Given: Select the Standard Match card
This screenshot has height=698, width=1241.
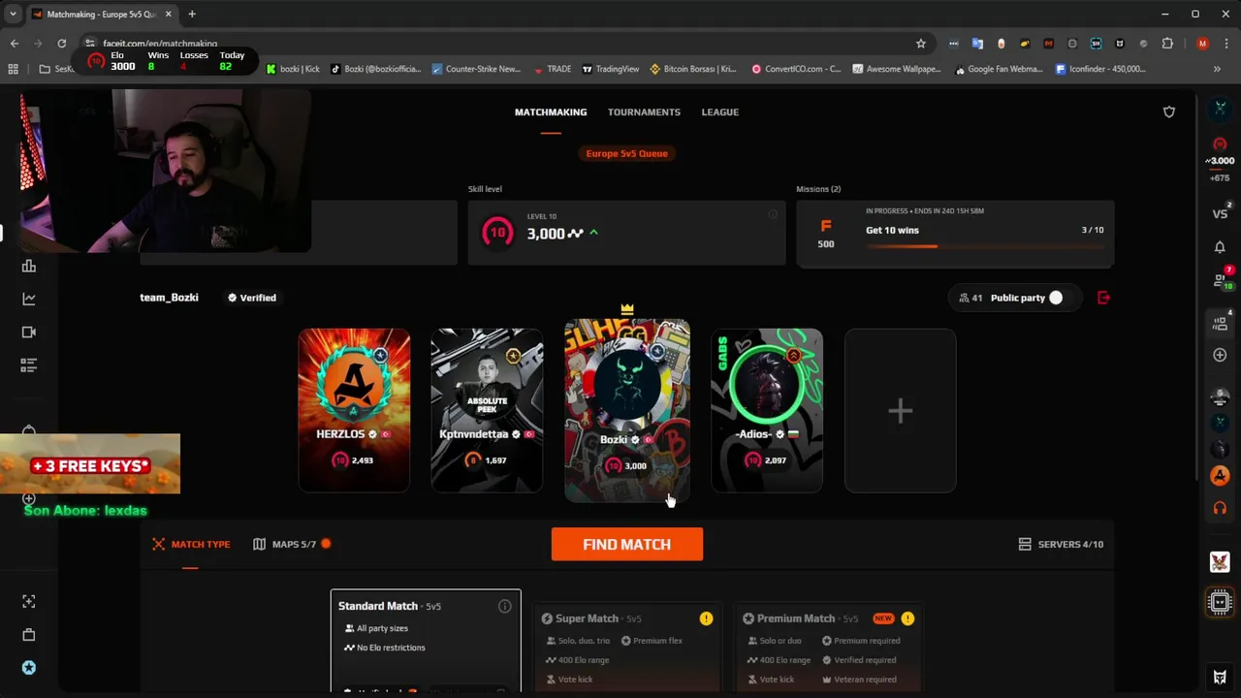Looking at the screenshot, I should click(x=426, y=641).
